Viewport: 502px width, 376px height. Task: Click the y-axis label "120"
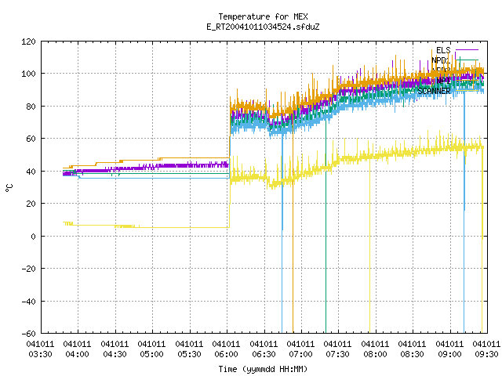pyautogui.click(x=28, y=42)
